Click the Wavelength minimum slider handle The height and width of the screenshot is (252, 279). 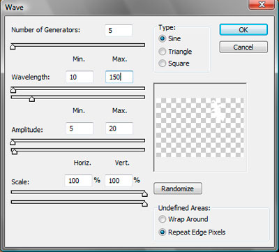(x=13, y=90)
